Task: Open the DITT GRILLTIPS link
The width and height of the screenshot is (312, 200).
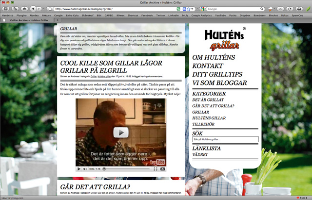Action: click(x=217, y=74)
